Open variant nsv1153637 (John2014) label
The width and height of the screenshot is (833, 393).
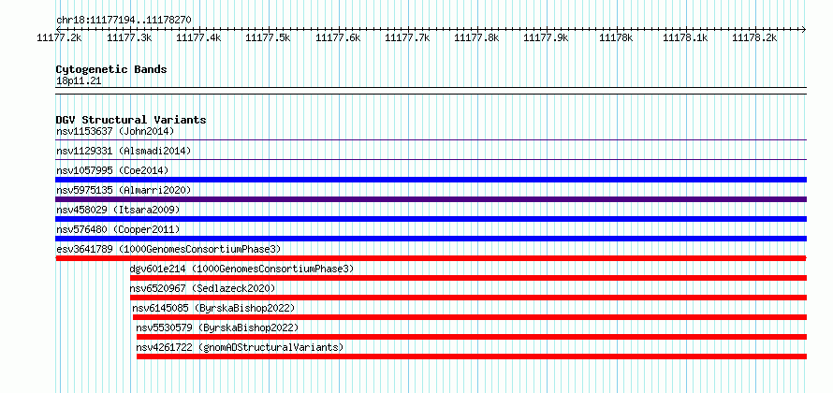[x=115, y=131]
